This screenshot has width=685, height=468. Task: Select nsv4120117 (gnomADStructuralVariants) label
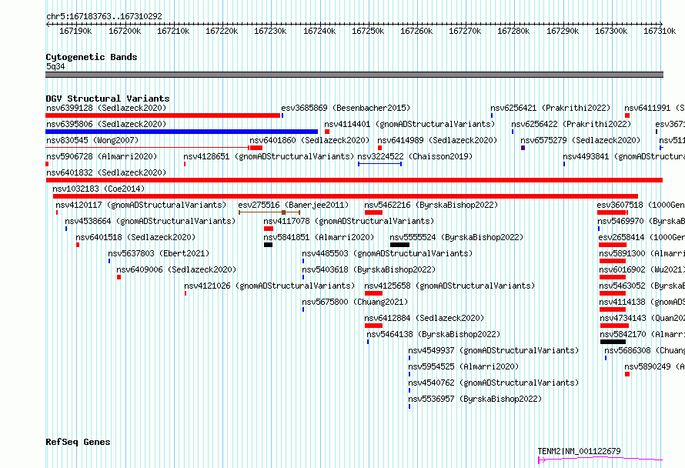coord(141,205)
